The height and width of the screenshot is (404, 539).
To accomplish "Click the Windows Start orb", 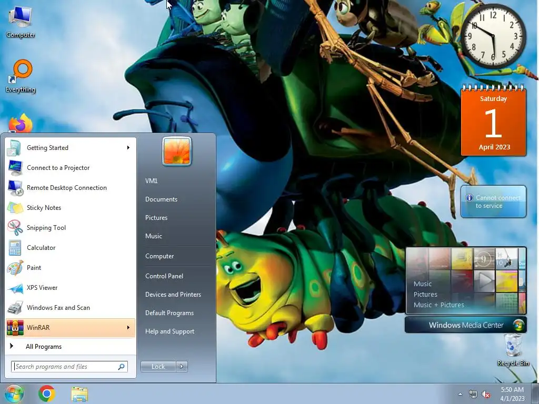I will click(x=14, y=393).
